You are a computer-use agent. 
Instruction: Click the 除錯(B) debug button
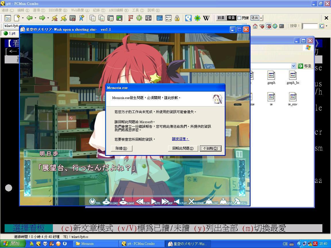tap(121, 148)
